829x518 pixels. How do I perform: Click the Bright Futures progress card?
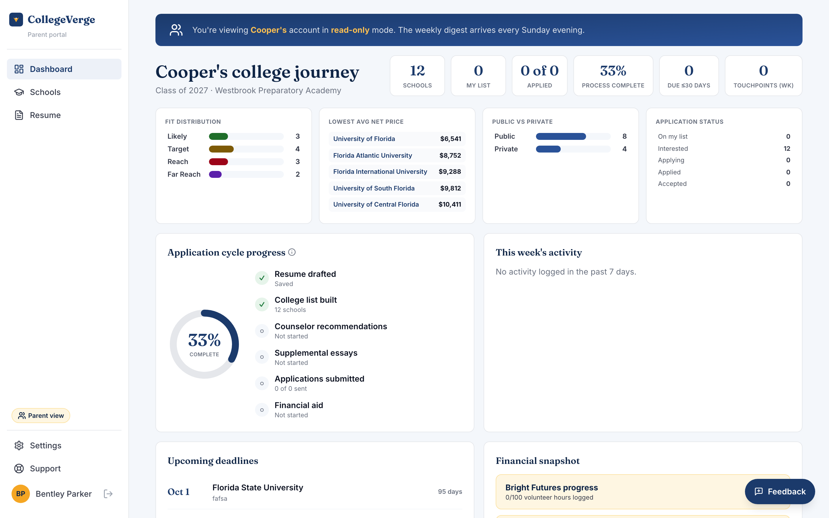point(643,492)
